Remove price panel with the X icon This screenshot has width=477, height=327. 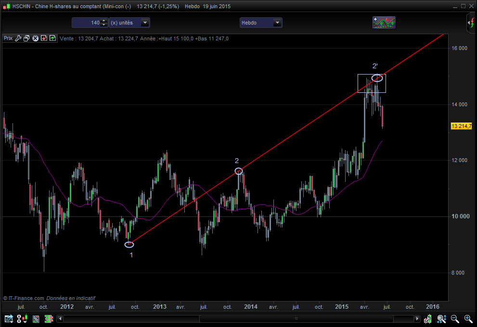tap(35, 38)
